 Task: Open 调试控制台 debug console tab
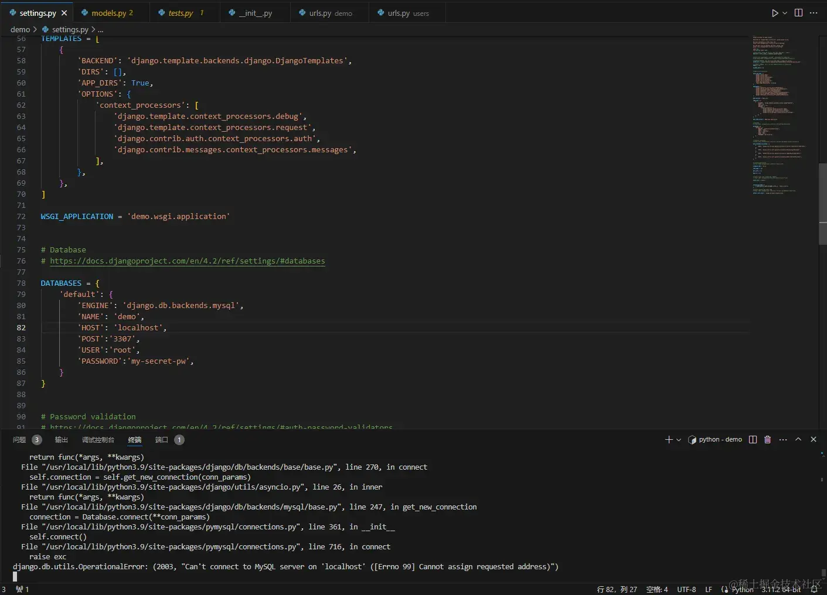tap(98, 440)
